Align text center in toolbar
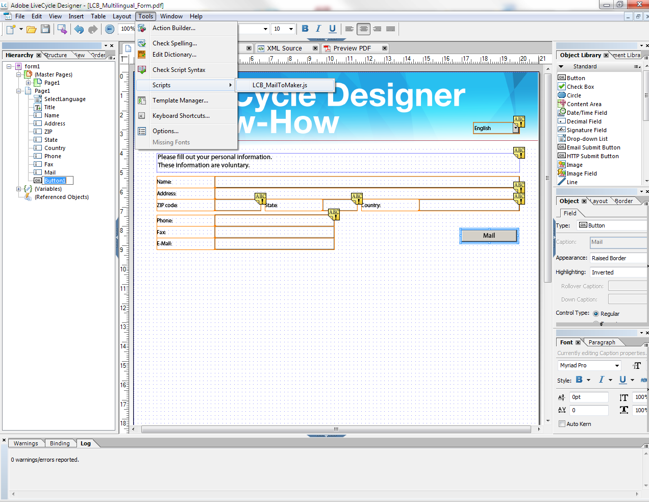The image size is (649, 502). [363, 29]
